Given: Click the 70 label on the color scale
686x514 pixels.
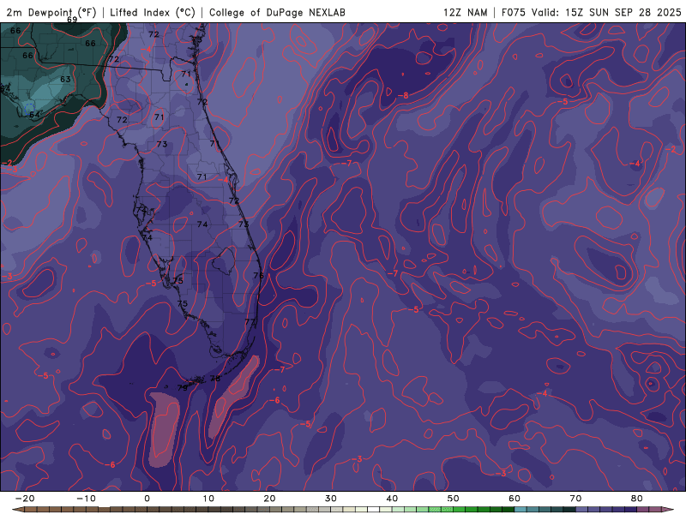Looking at the screenshot, I should click(x=575, y=499).
